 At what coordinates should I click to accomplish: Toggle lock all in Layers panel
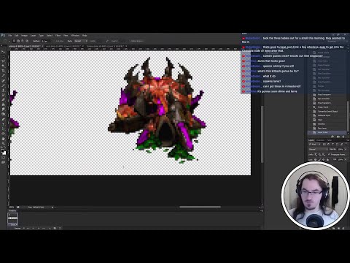click(328, 159)
